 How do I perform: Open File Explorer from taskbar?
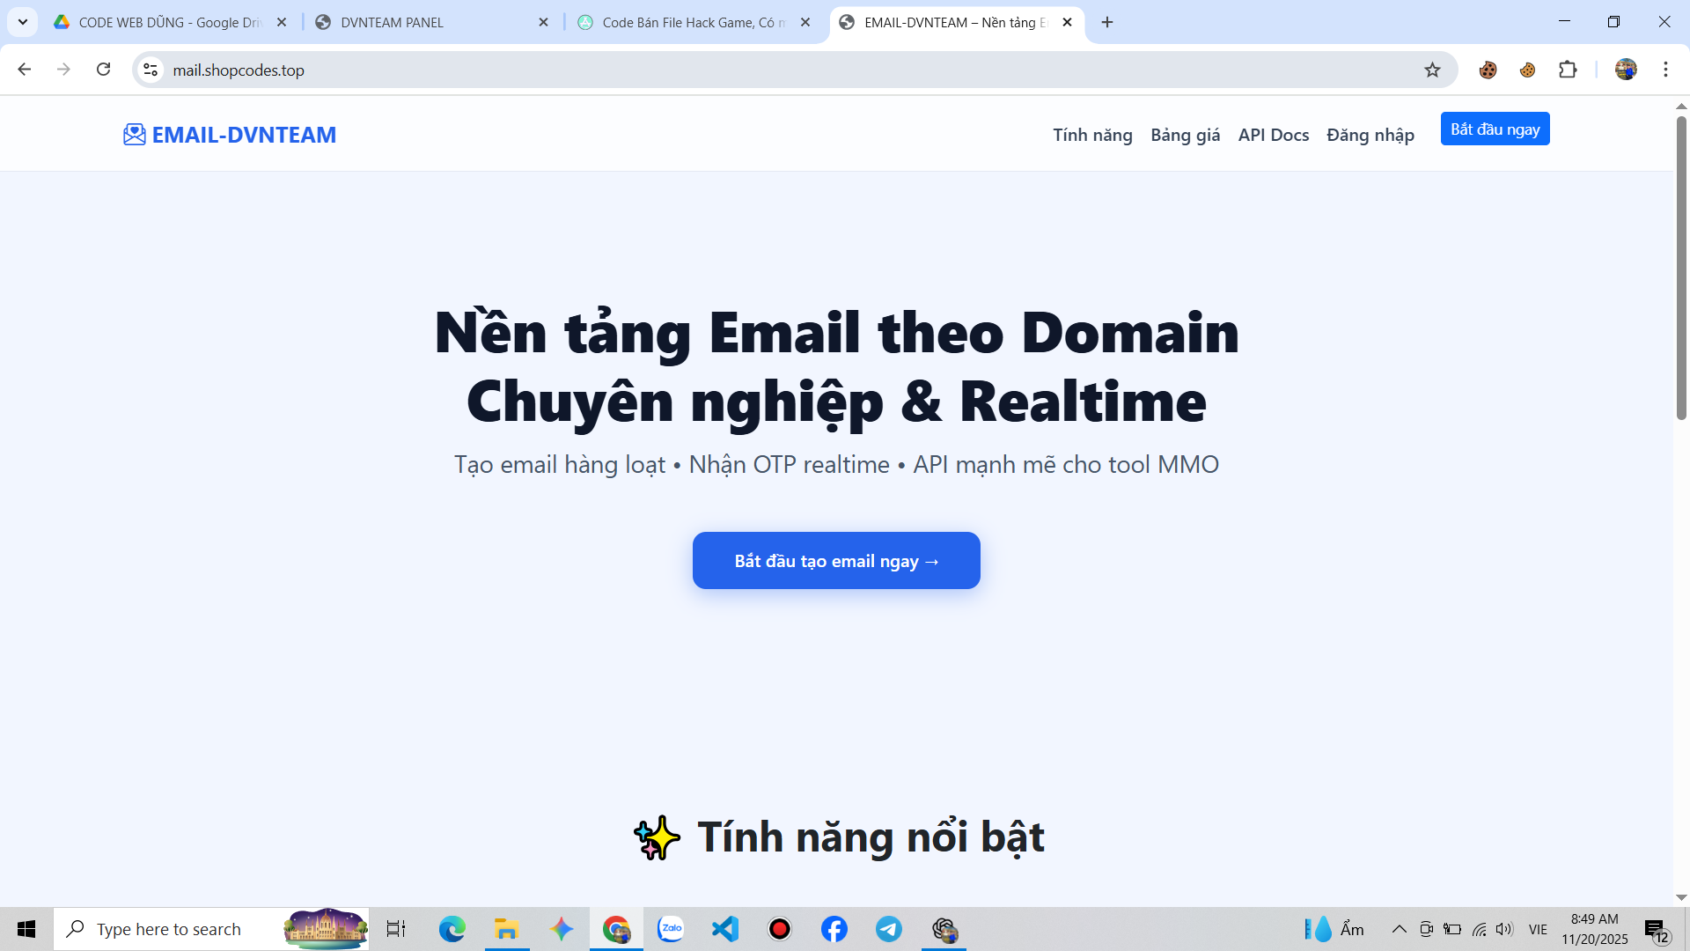point(506,929)
